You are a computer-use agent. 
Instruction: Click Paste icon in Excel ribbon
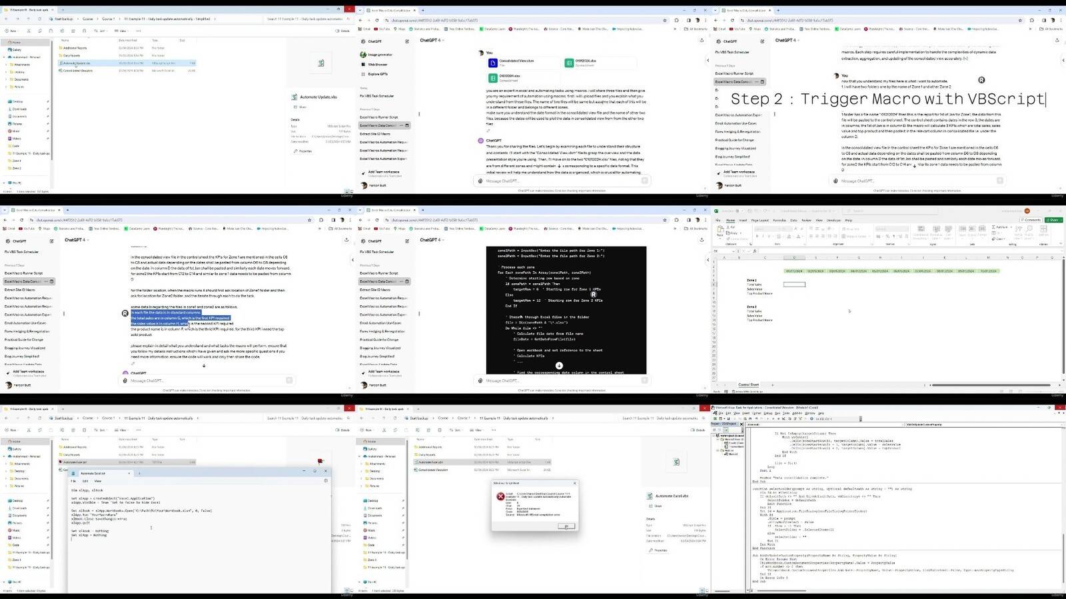[x=720, y=231]
